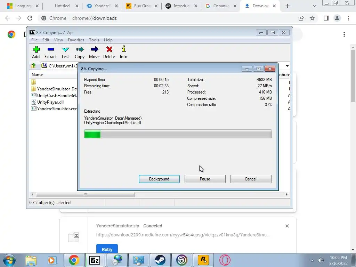The height and width of the screenshot is (267, 356).
Task: Click the 7-Zip taskbar button
Action: (x=95, y=260)
